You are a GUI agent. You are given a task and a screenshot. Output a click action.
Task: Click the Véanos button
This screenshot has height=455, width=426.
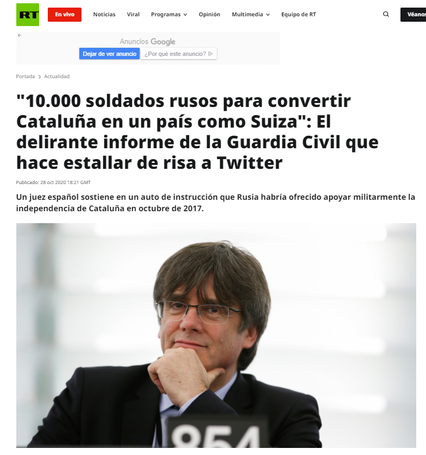[413, 15]
